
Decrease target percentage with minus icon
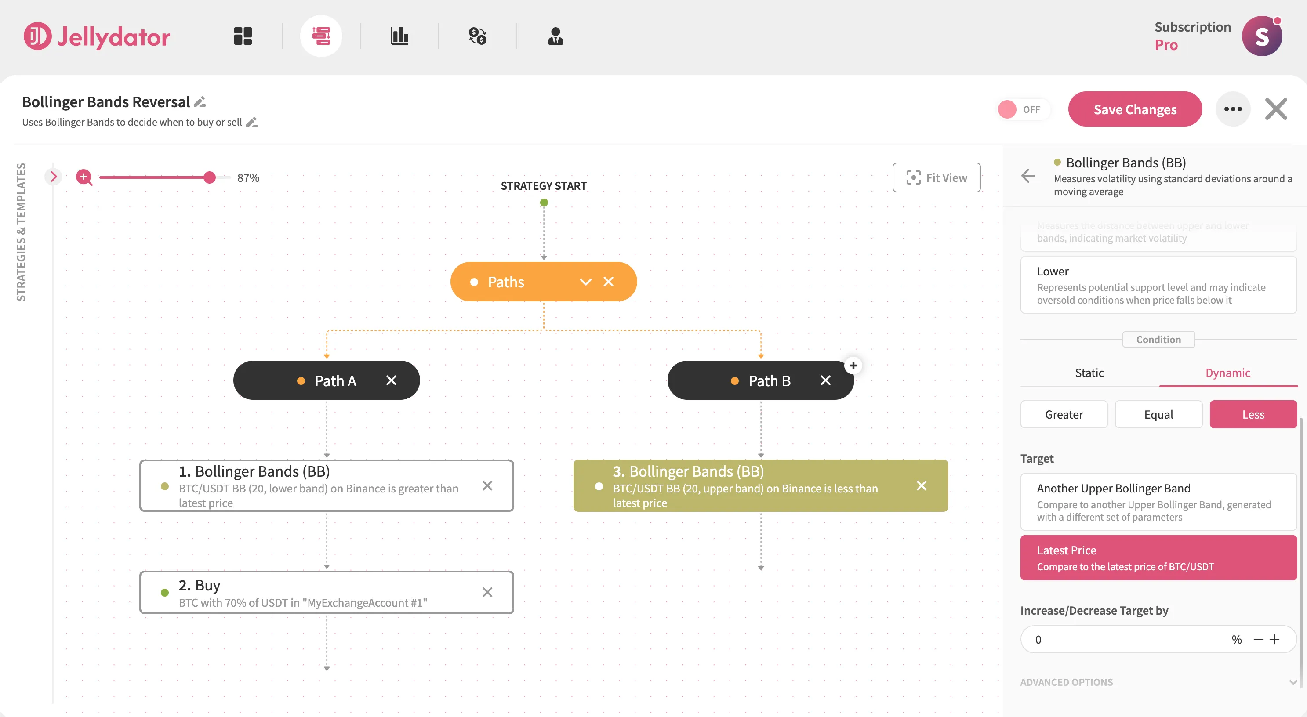[1258, 639]
